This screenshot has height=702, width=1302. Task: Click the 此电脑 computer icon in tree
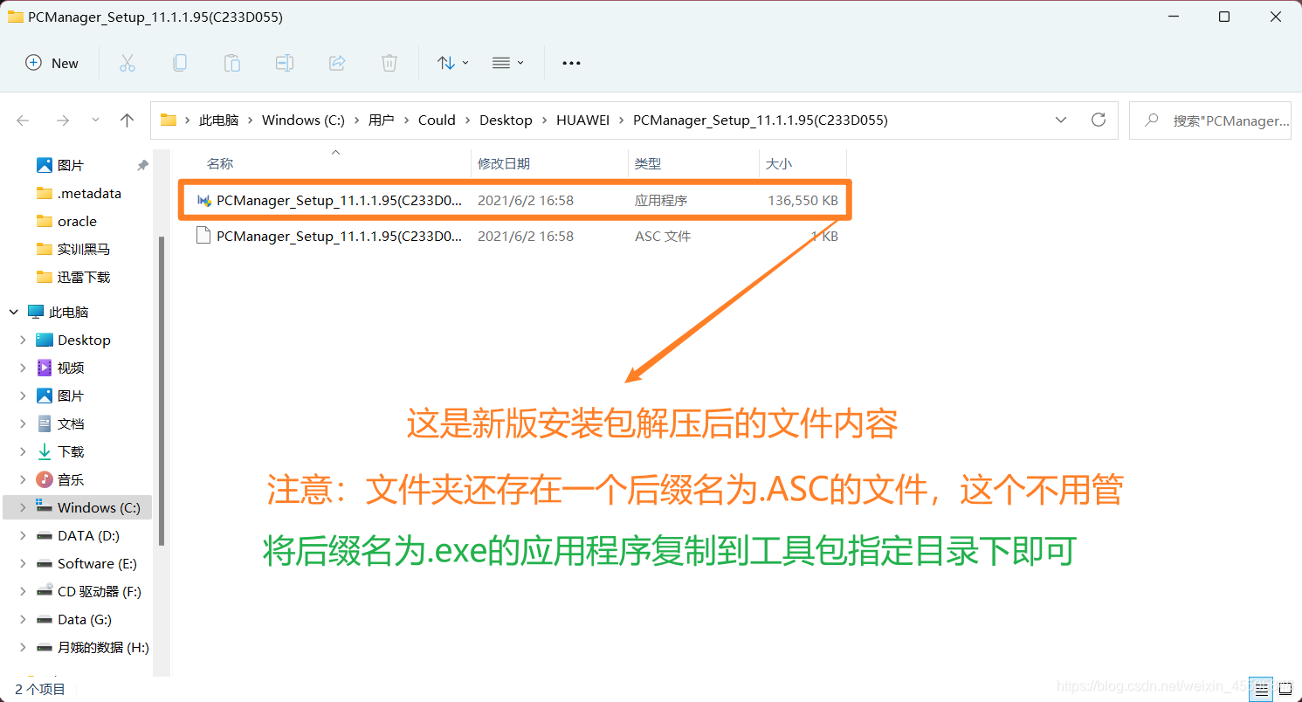[36, 312]
